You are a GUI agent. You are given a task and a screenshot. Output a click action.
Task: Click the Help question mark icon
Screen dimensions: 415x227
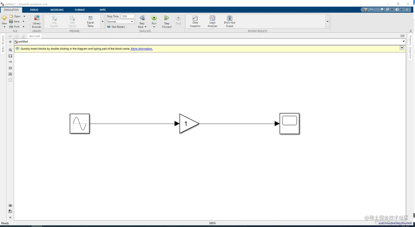[397, 10]
